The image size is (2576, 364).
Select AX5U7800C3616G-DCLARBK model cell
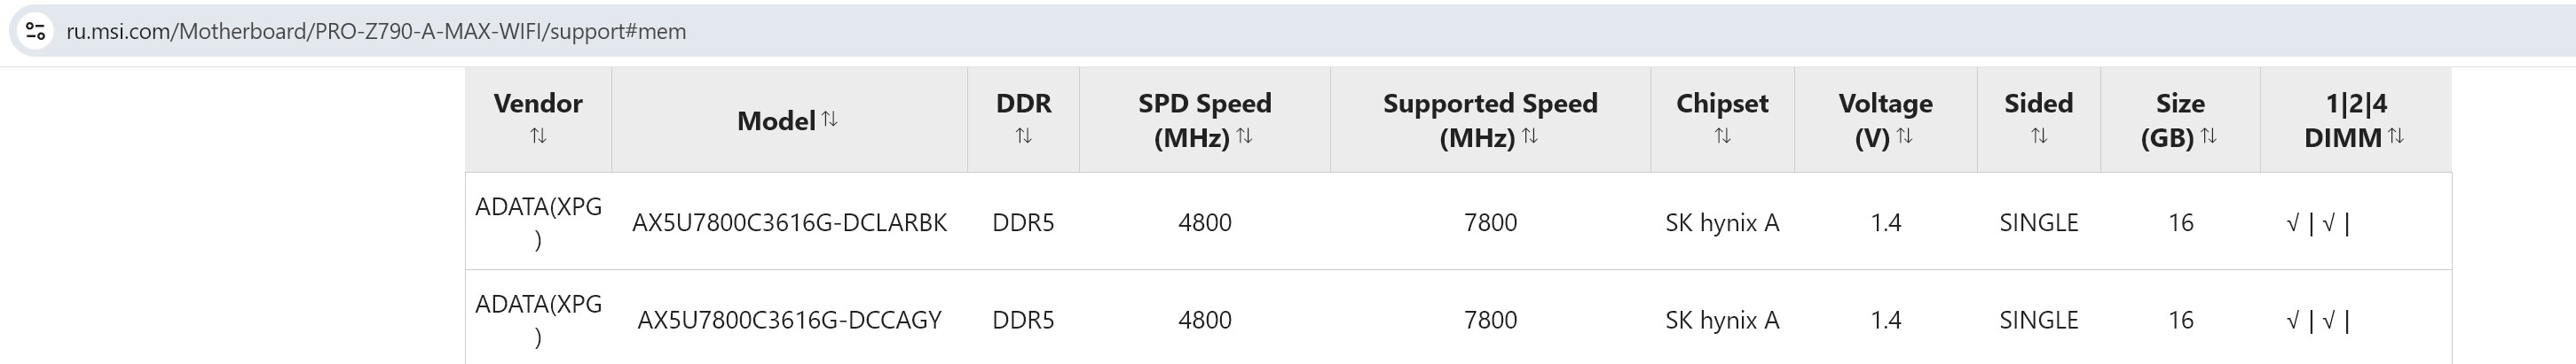point(789,222)
